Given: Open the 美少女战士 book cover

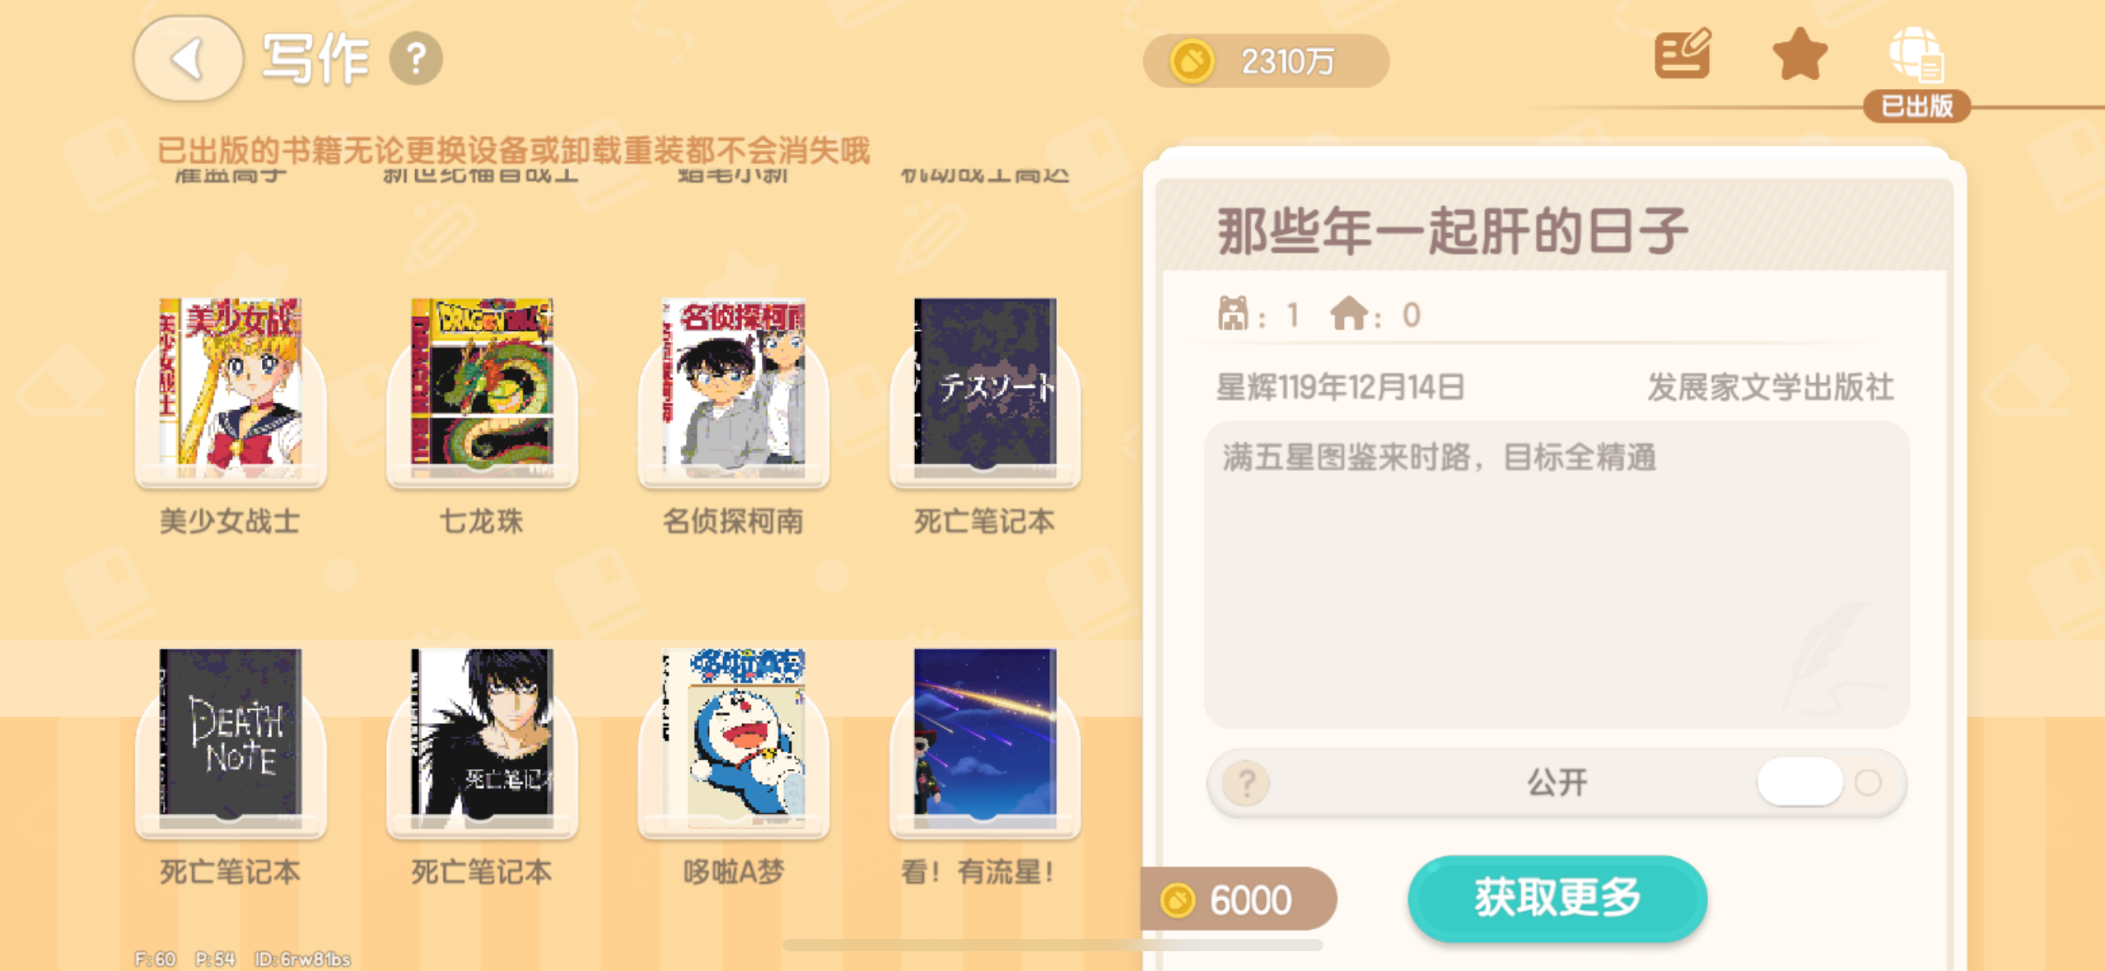Looking at the screenshot, I should click(231, 389).
